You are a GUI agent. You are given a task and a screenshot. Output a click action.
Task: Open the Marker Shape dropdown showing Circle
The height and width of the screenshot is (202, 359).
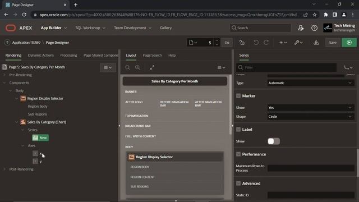[311, 117]
